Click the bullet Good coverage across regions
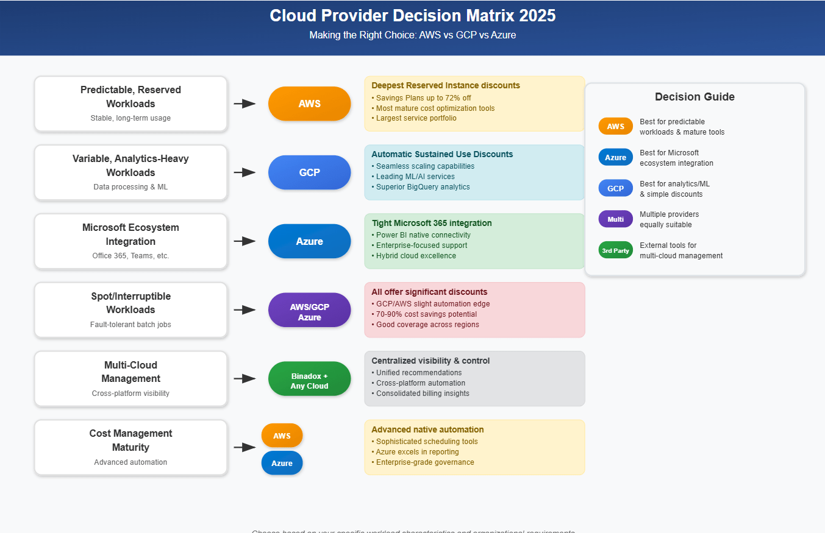 [x=425, y=325]
